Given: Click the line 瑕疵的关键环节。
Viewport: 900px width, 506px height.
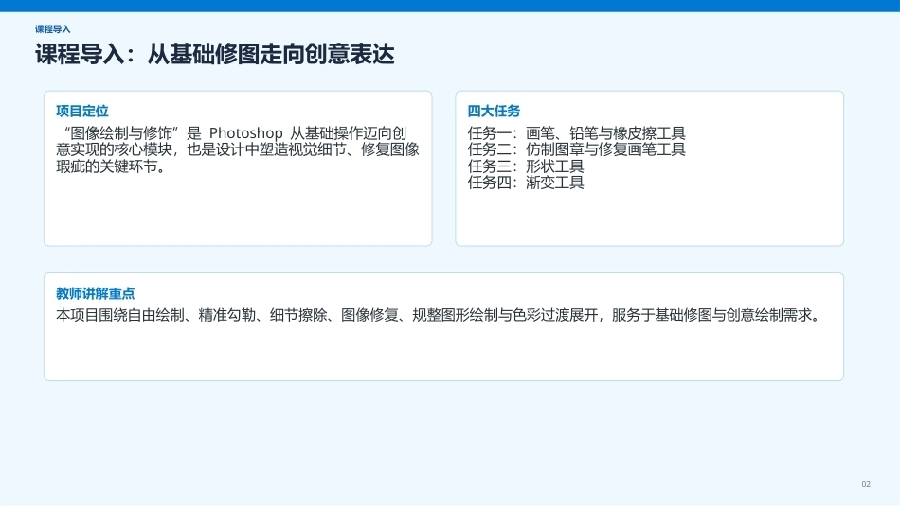Looking at the screenshot, I should click(x=113, y=166).
